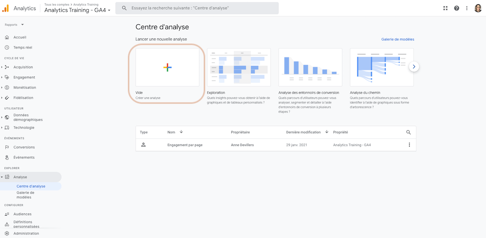Open the Galerie de modèles link

tap(398, 39)
